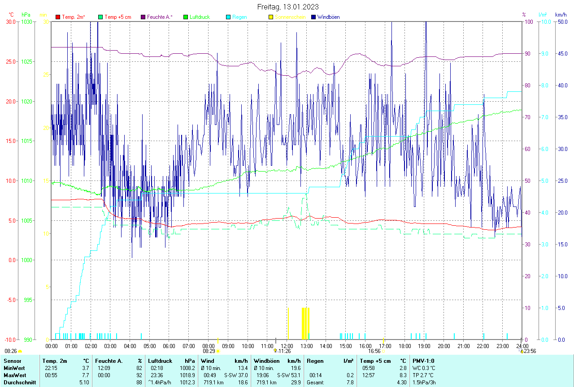Click the 'Temp +5 cm' table header
The height and width of the screenshot is (387, 574).
point(375,361)
